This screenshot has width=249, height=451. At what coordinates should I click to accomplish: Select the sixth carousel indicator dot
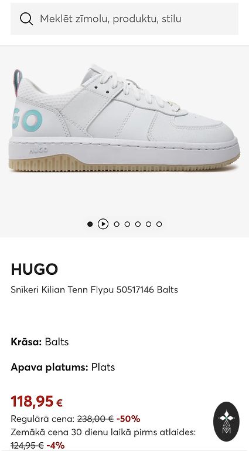point(148,224)
